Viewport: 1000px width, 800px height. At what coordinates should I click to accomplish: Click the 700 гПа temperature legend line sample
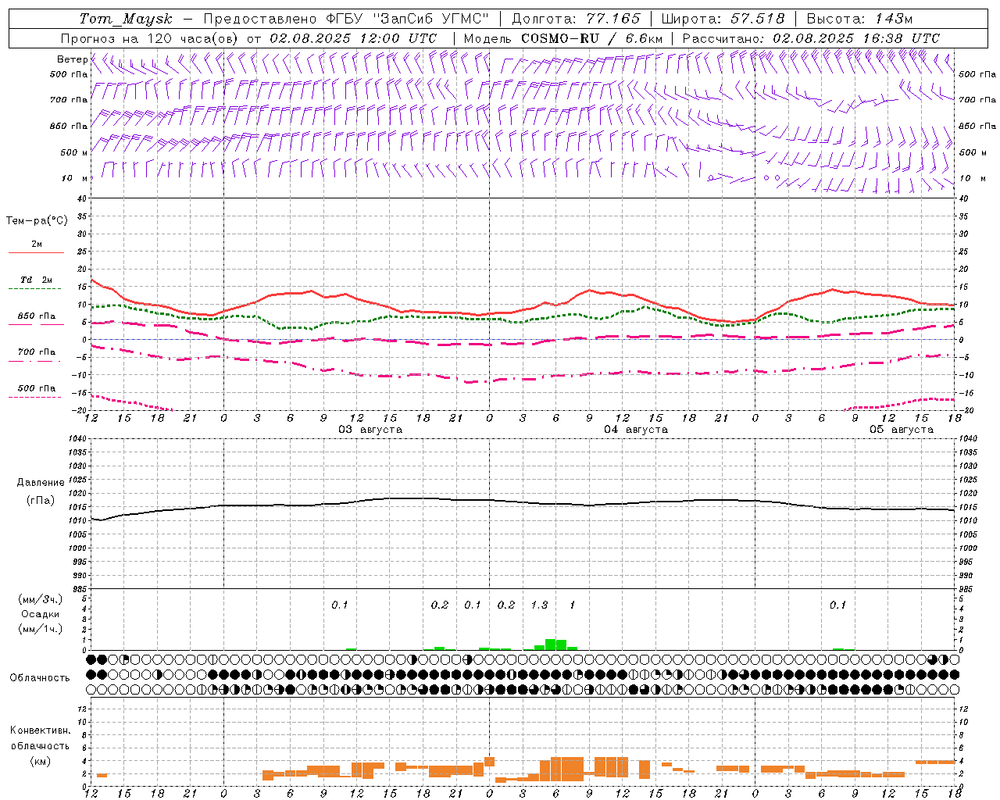[x=36, y=362]
